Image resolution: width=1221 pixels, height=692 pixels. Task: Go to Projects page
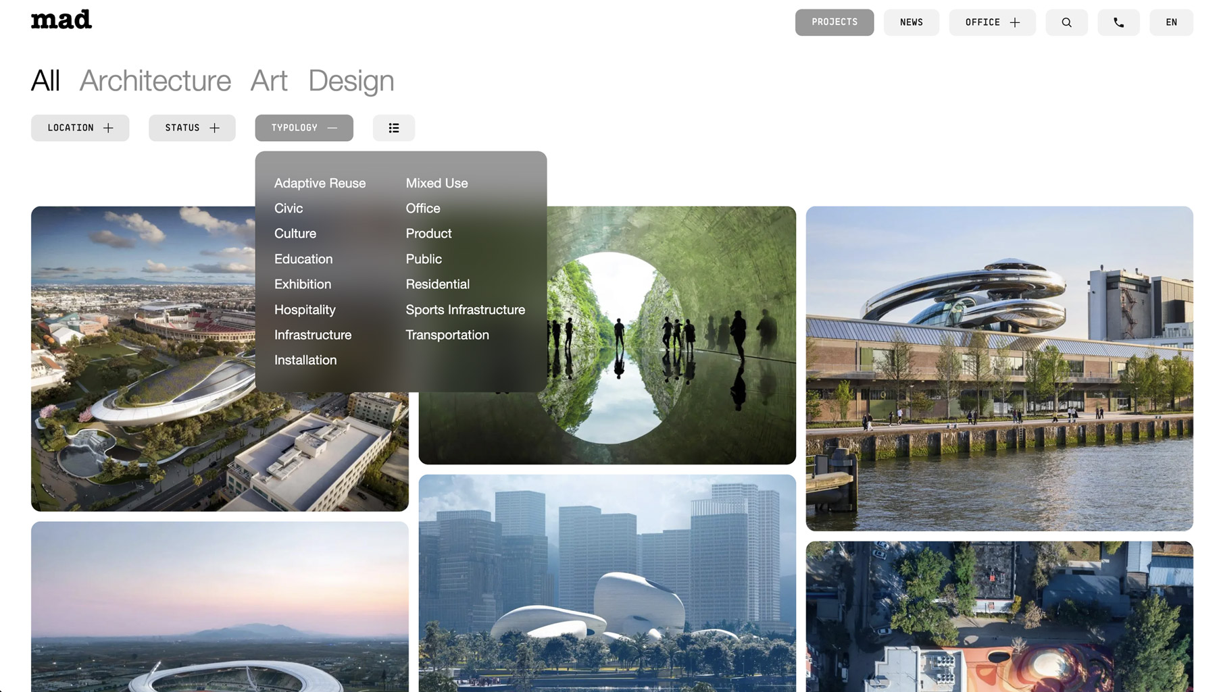click(x=834, y=22)
